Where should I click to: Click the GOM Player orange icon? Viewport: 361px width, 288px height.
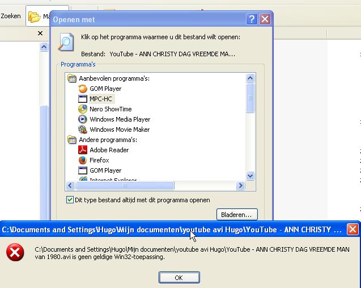pyautogui.click(x=83, y=89)
